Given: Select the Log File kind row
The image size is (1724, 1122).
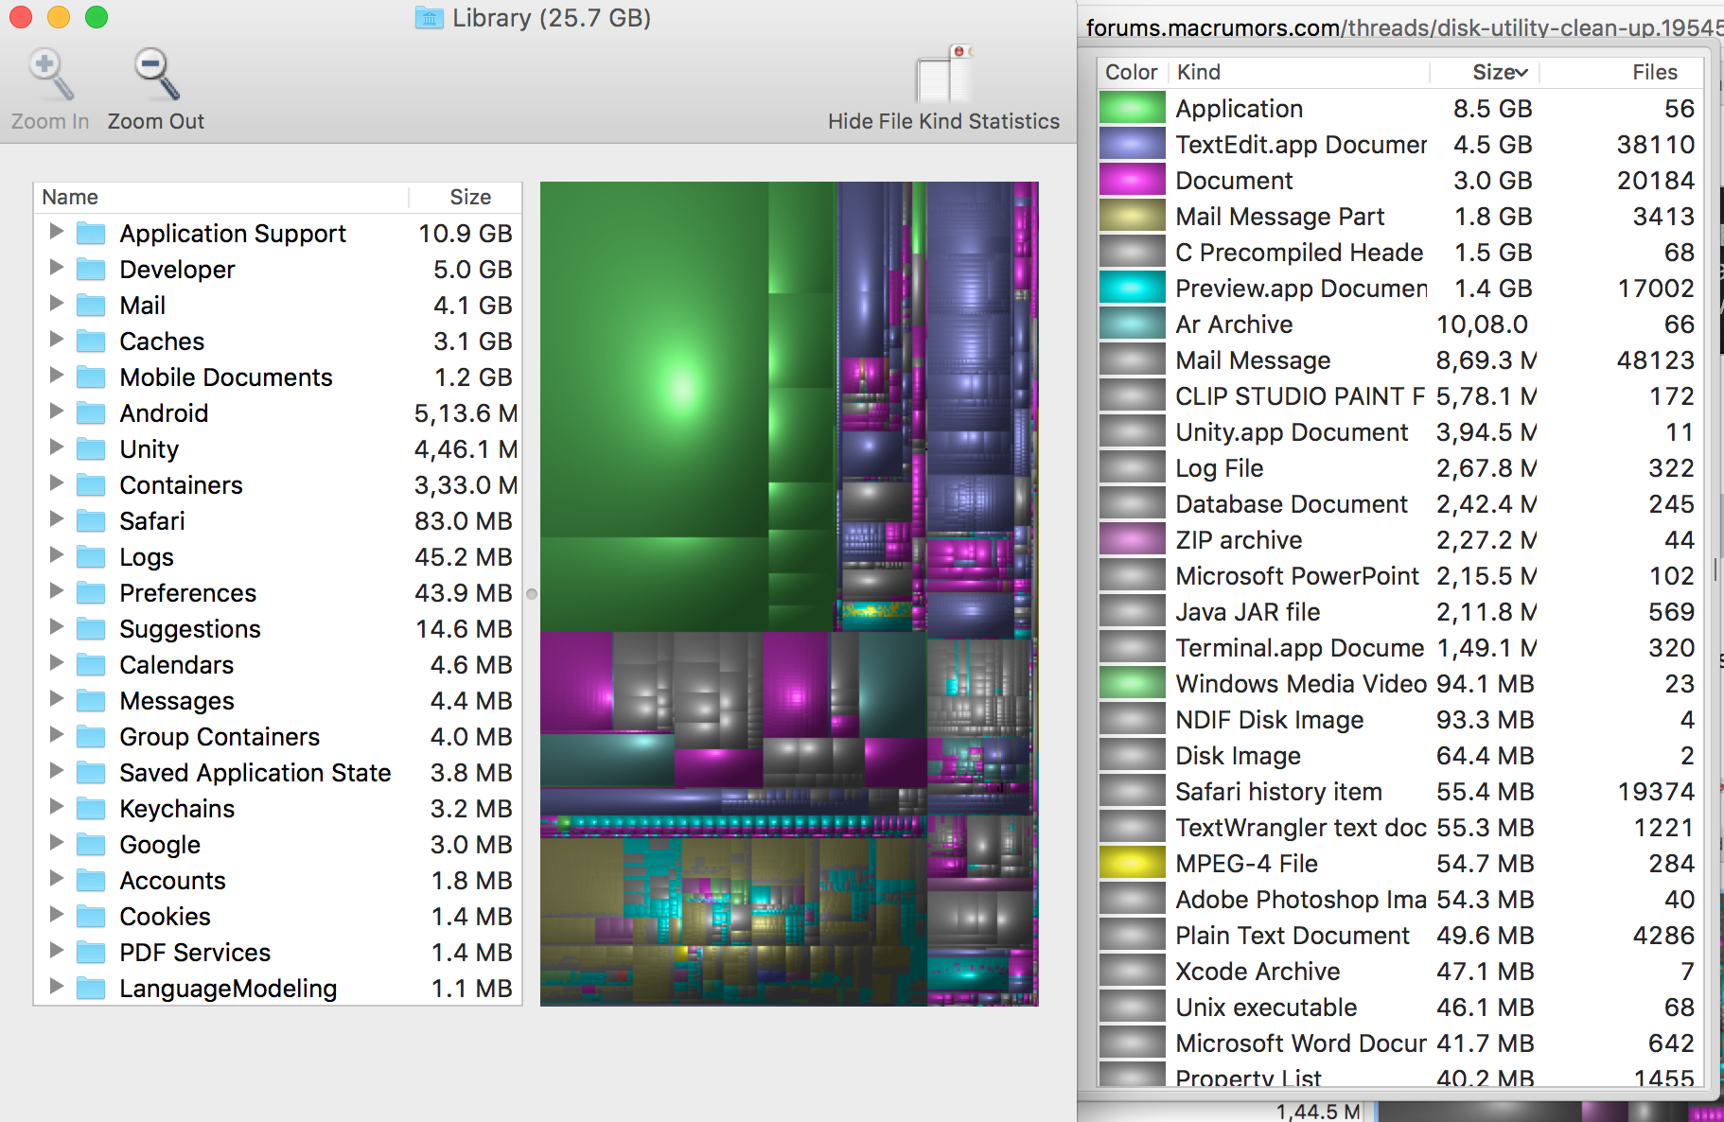Looking at the screenshot, I should point(1400,467).
